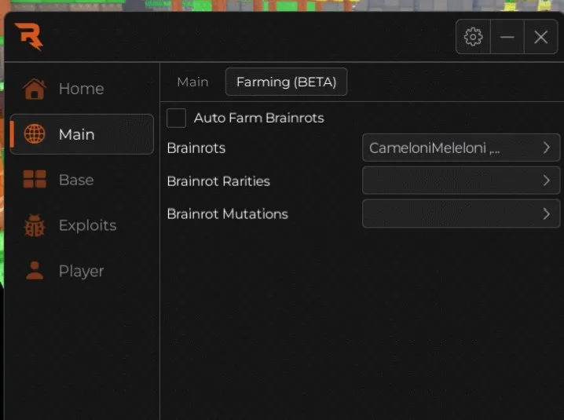Click the Brainrot Mutations label text

point(228,214)
